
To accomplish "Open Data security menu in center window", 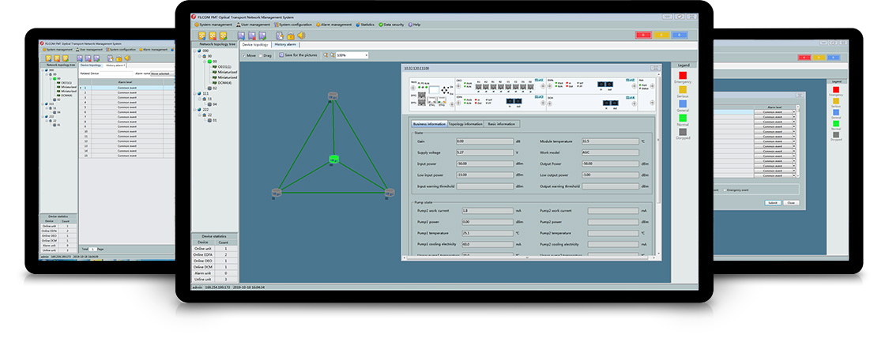I will (391, 24).
